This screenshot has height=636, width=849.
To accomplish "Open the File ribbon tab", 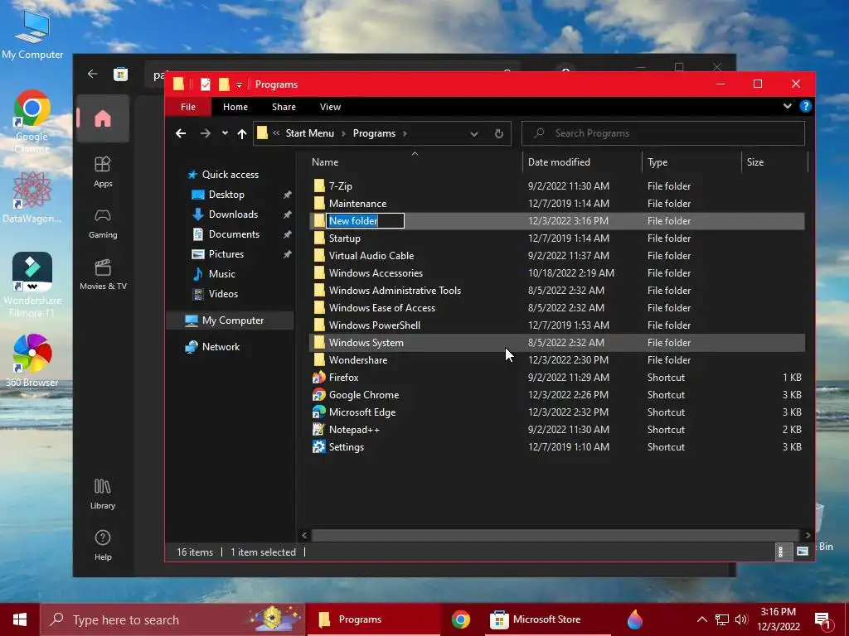I will 188,107.
